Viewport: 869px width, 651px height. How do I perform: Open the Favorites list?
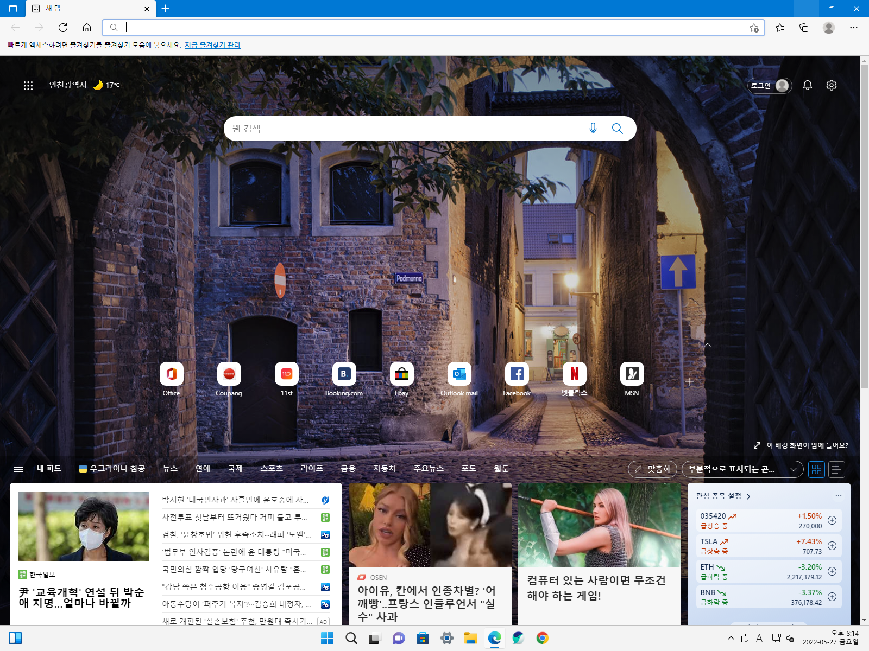click(780, 28)
